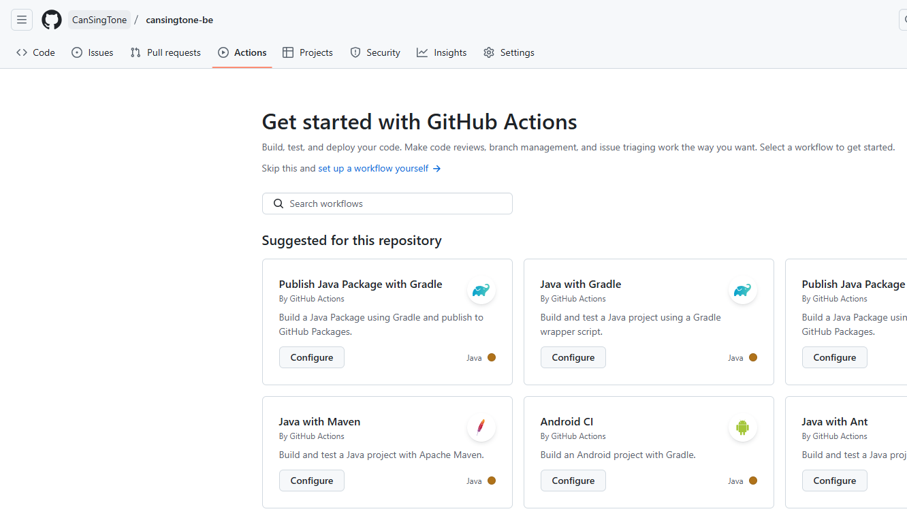
Task: Configure Publish Java Package with Gradle workflow
Action: (x=311, y=357)
